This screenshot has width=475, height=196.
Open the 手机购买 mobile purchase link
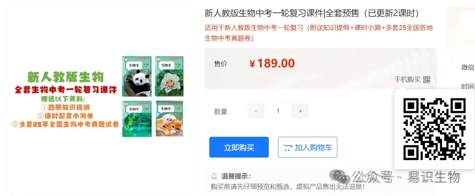tap(407, 80)
